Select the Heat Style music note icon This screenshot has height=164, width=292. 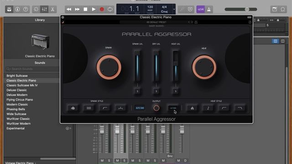208,108
